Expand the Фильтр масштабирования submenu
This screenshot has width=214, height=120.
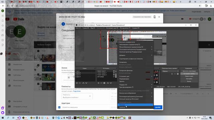tap(135, 93)
